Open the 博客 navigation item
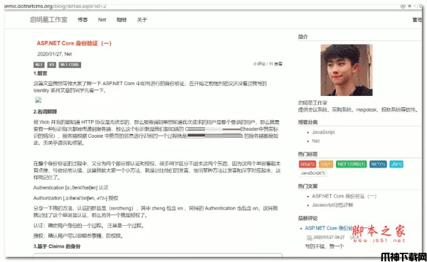The image size is (427, 262). [x=83, y=20]
